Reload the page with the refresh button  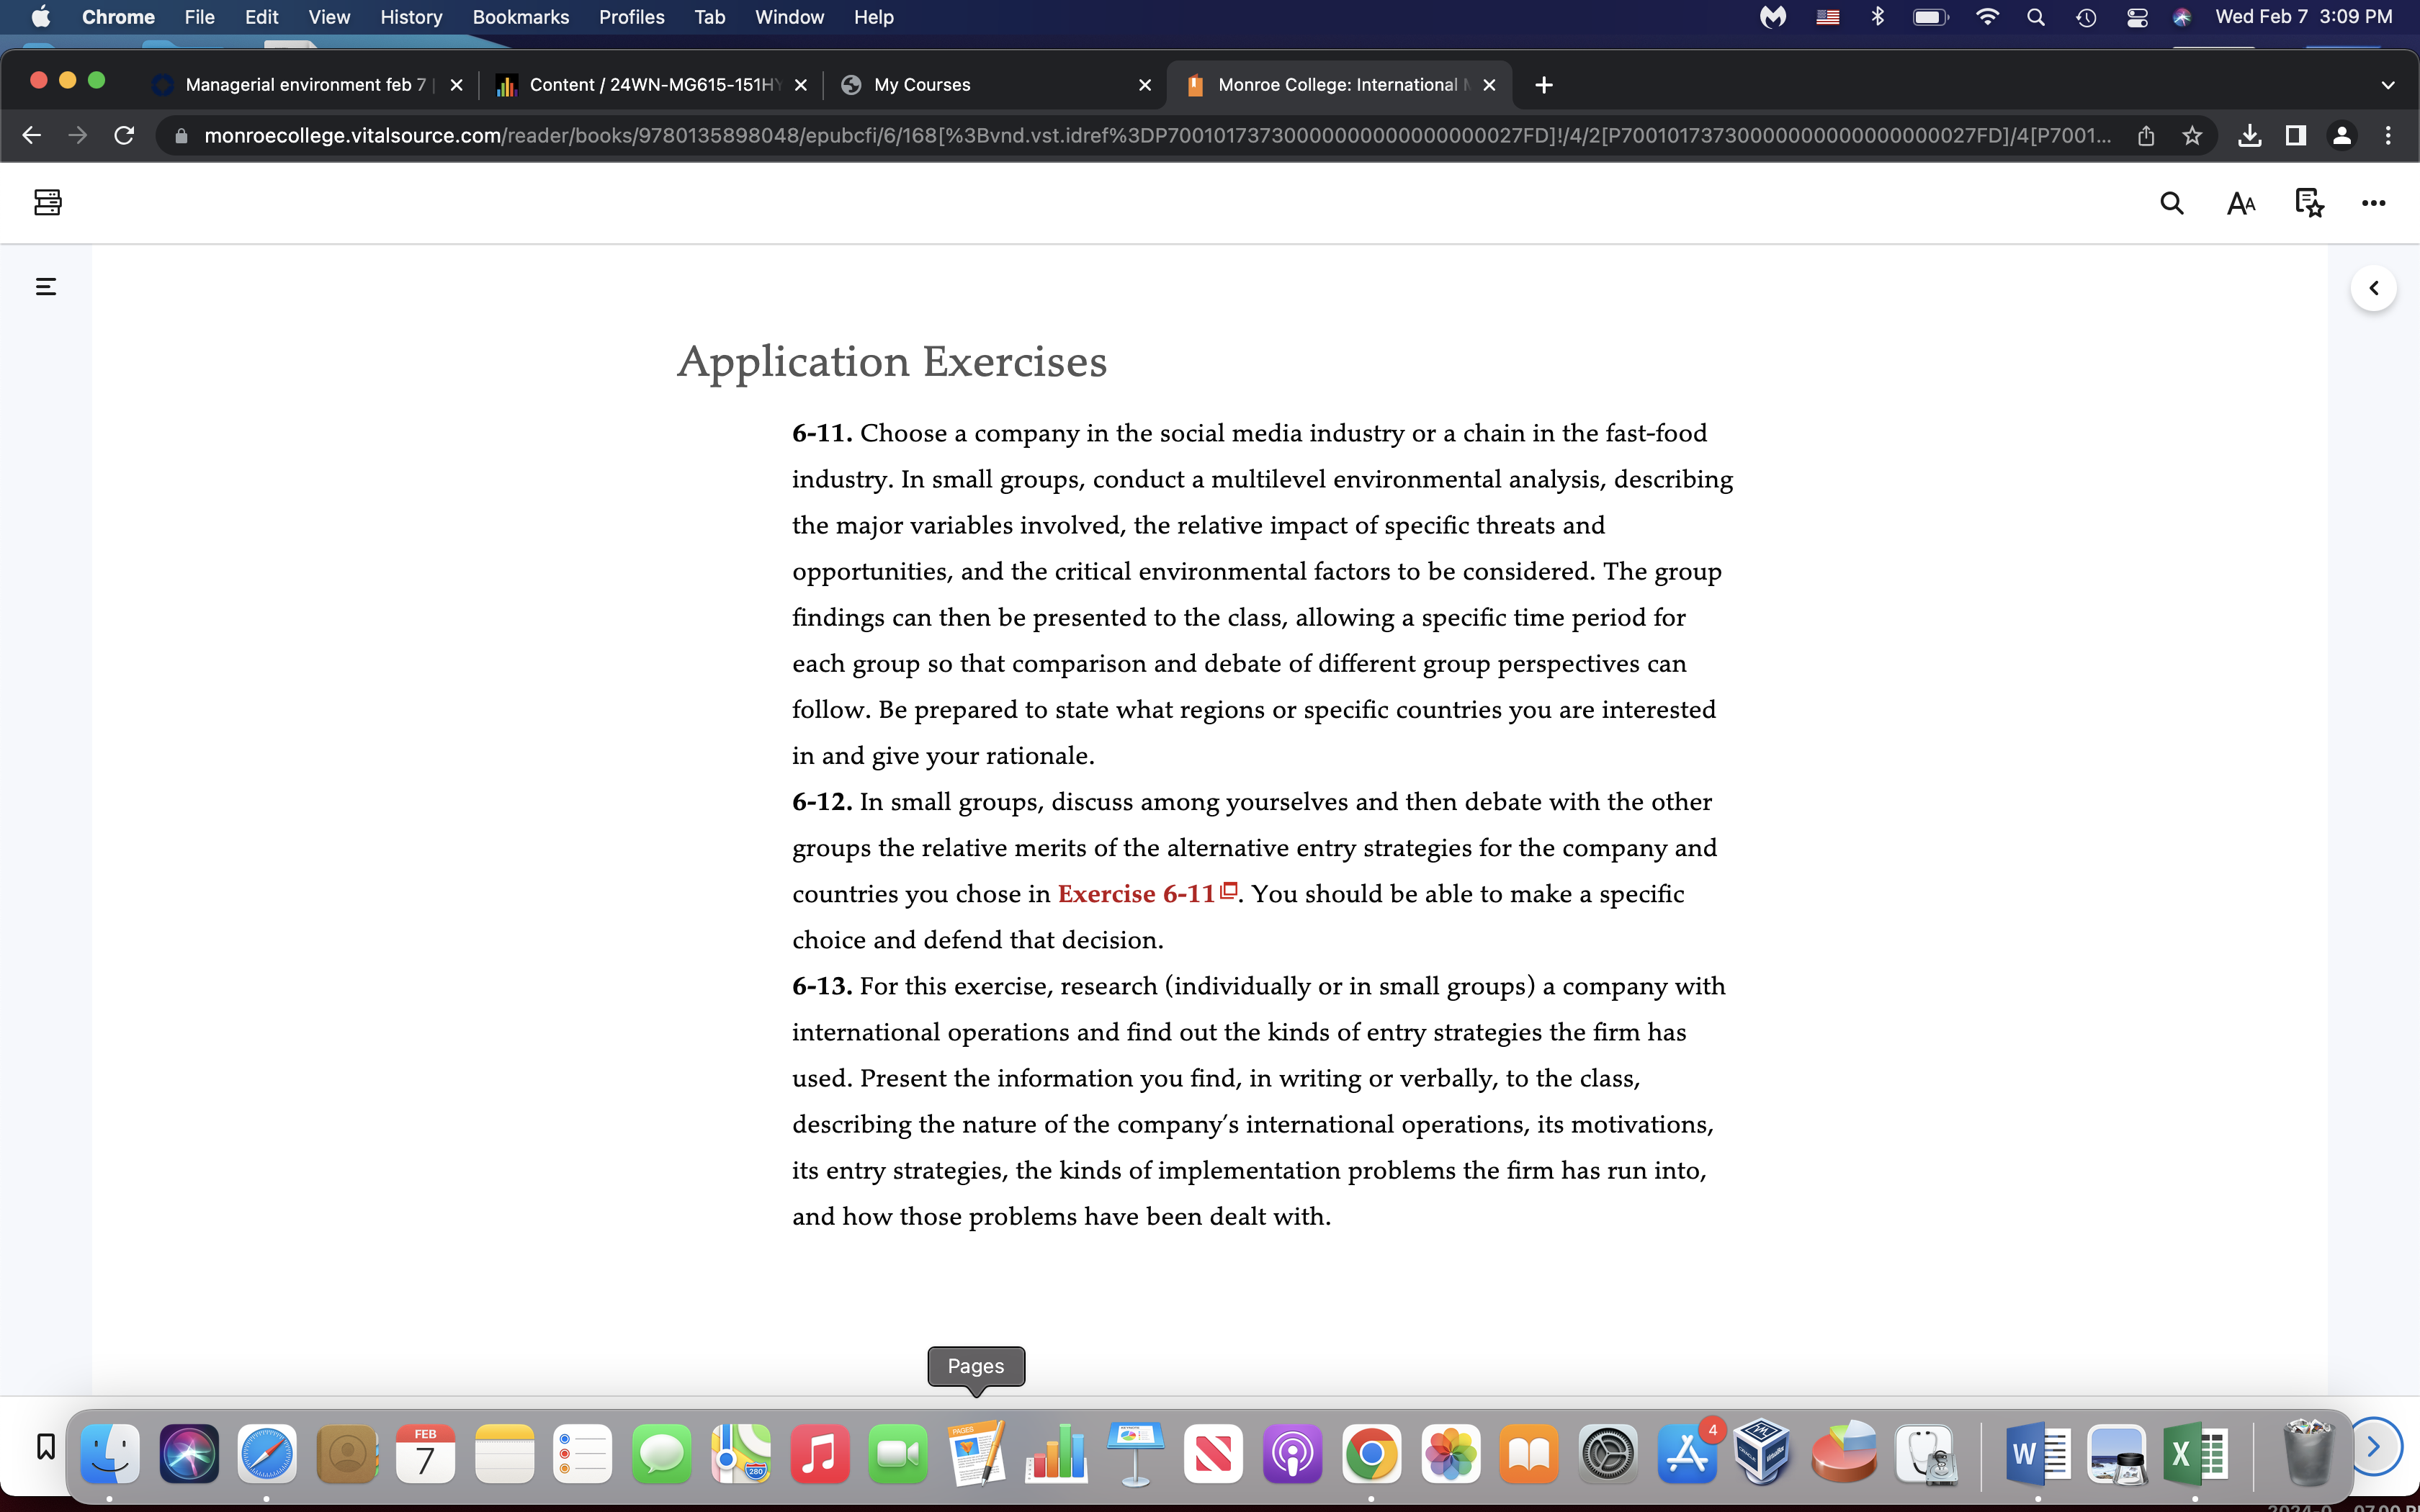[x=124, y=135]
